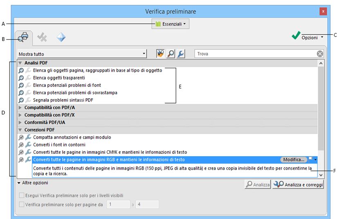
Task: Select Converti tutte le pagine in immagini CMYK
Action: 110,152
